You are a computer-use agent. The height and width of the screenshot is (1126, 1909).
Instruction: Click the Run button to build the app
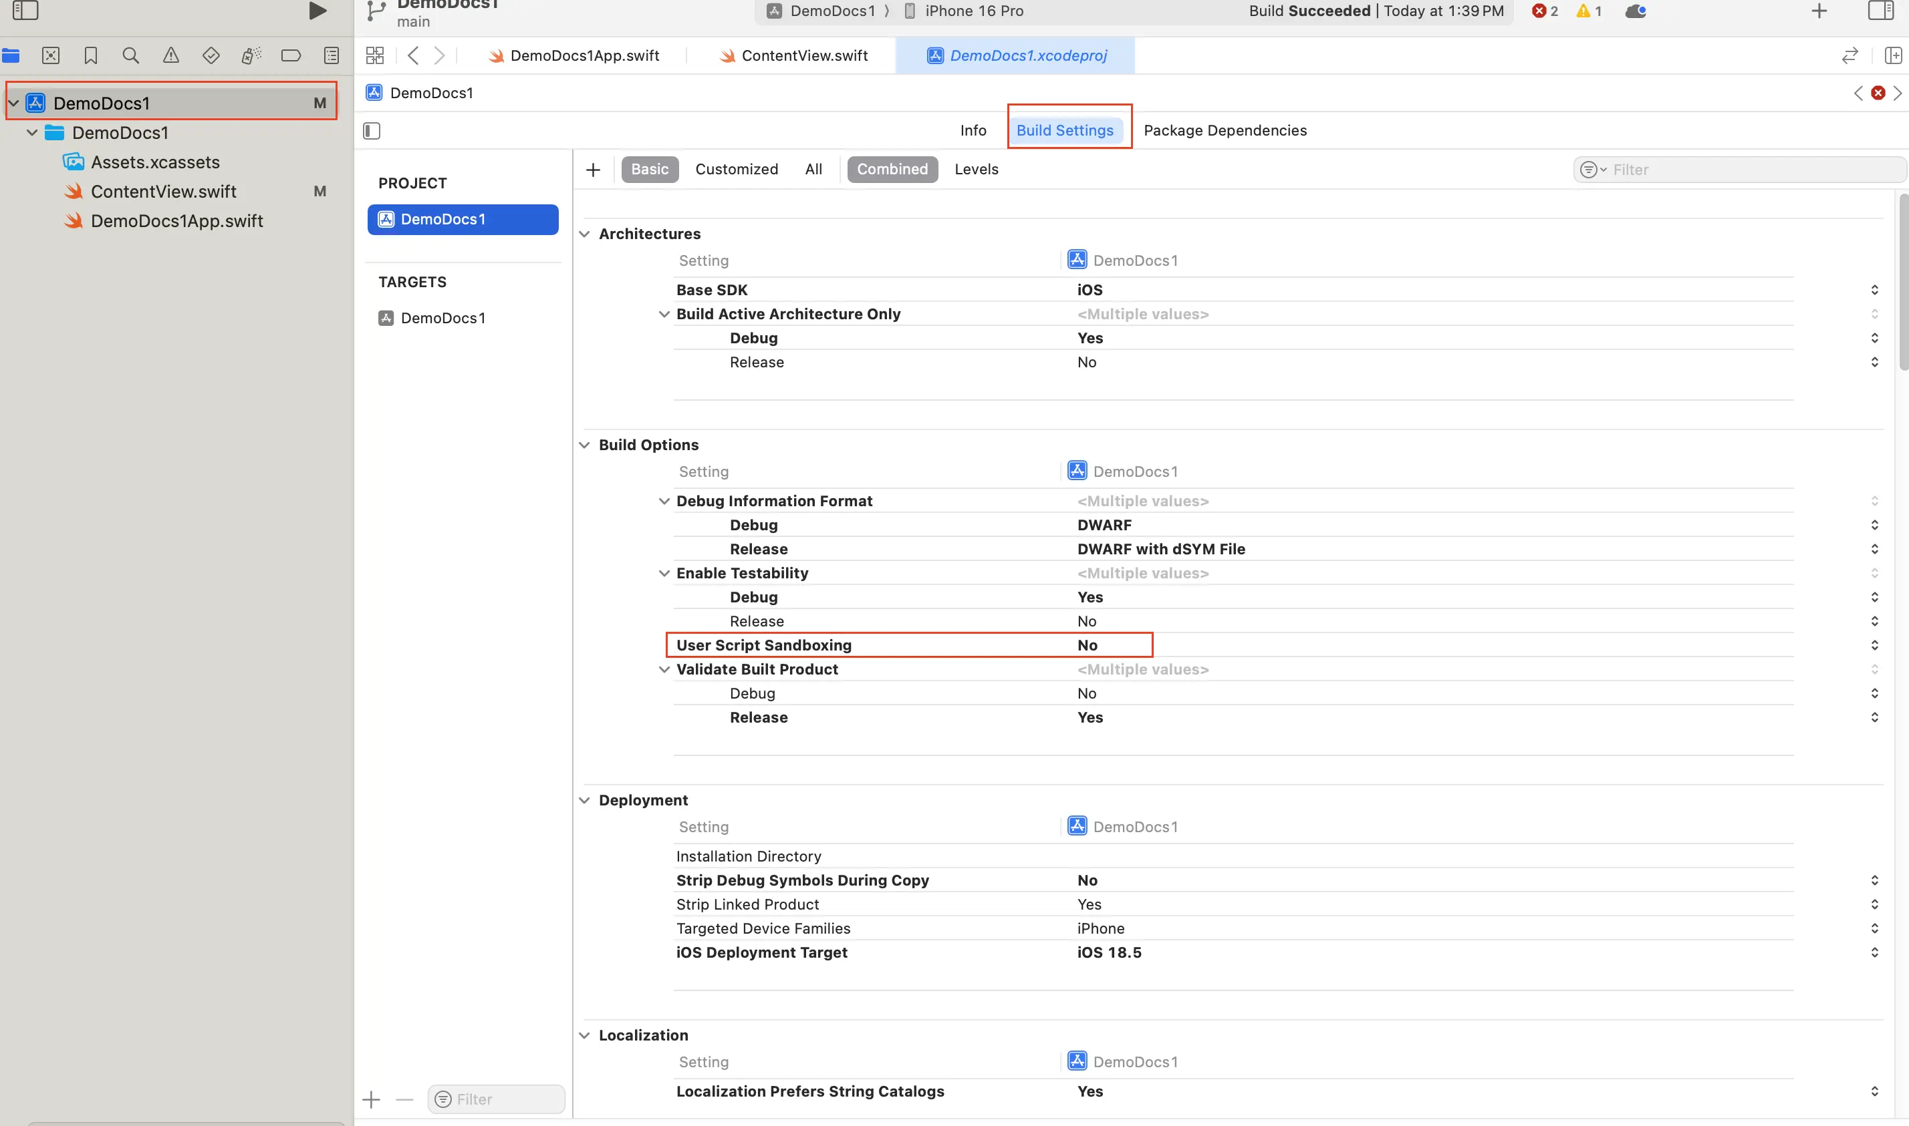click(x=317, y=11)
